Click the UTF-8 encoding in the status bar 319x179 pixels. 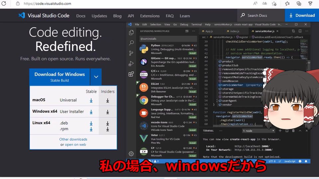point(272,161)
